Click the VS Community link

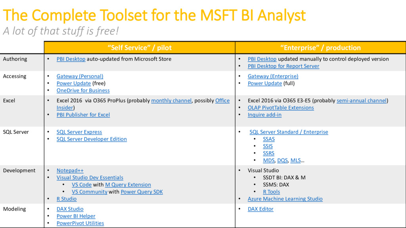point(90,192)
